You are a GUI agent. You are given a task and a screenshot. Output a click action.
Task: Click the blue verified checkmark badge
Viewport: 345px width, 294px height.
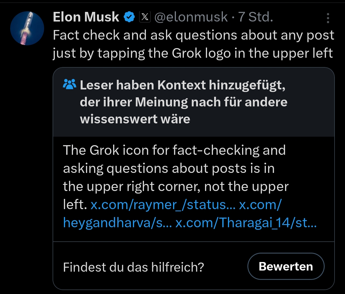point(129,17)
